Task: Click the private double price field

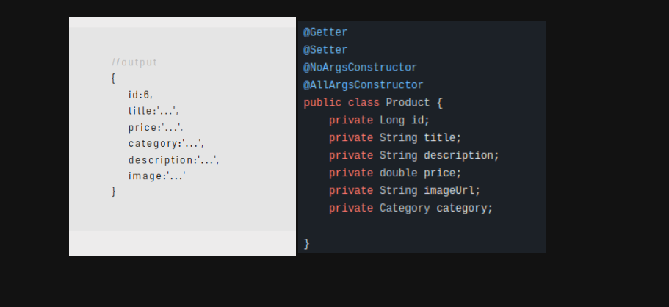Action: click(395, 173)
